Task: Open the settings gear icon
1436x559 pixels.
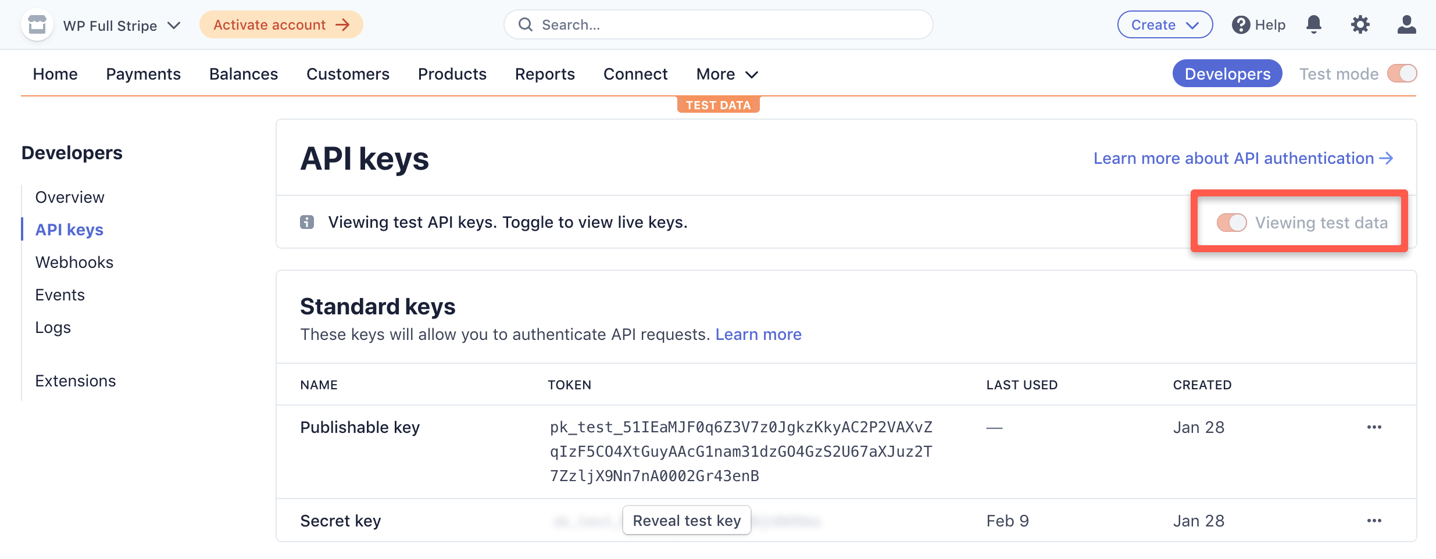Action: coord(1360,24)
